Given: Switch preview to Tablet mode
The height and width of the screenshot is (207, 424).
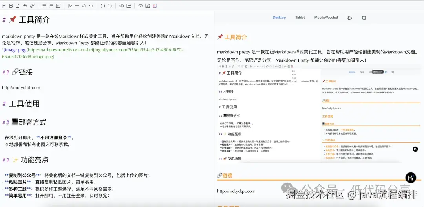Looking at the screenshot, I should [300, 18].
